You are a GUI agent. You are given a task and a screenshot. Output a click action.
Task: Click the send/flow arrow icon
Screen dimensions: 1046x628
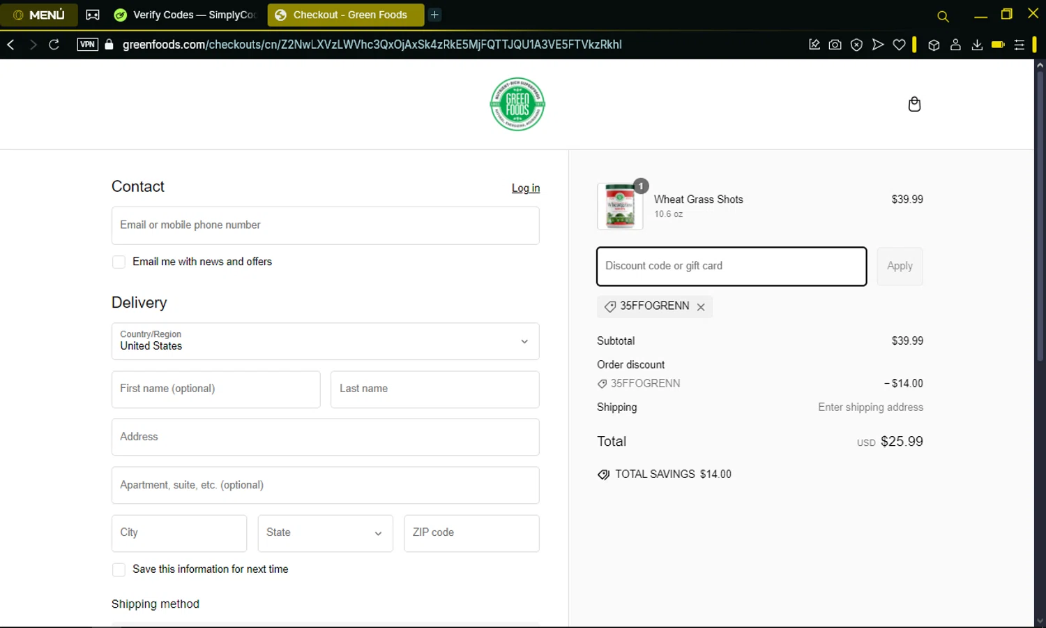coord(878,45)
